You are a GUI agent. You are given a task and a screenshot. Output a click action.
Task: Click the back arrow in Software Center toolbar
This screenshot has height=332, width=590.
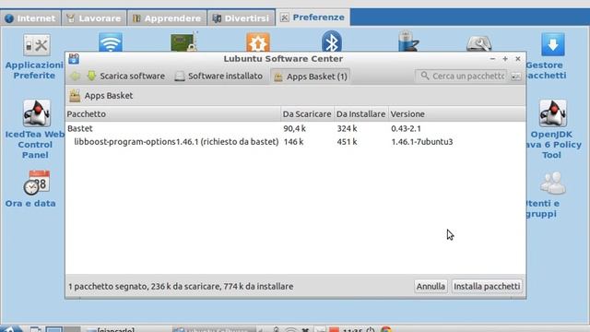point(75,76)
